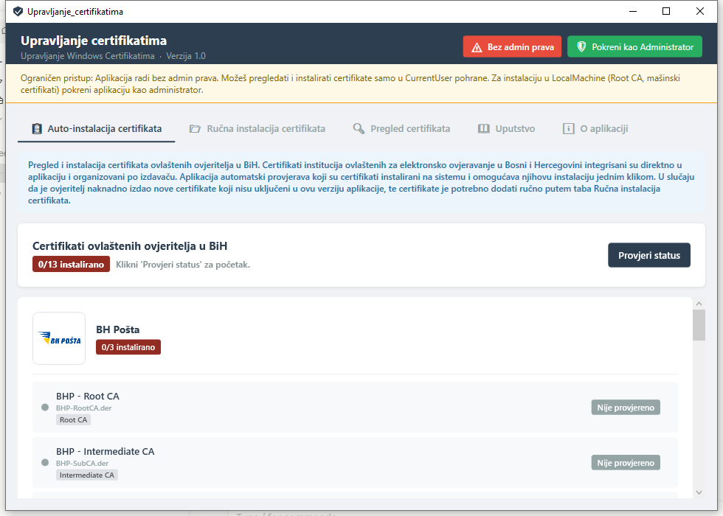Viewport: 723px width, 516px height.
Task: Click Nije provjereno badge for BHP Intermediate CA
Action: (626, 463)
